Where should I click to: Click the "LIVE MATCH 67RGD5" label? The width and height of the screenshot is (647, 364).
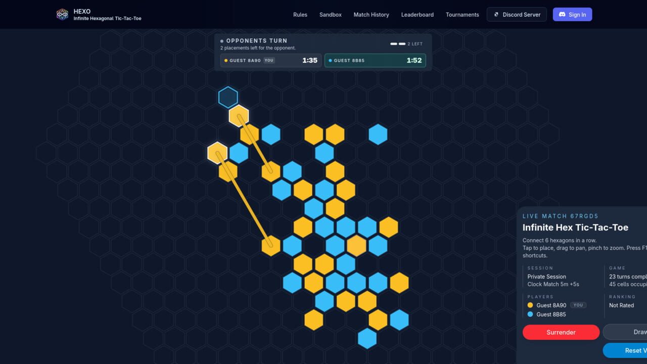pyautogui.click(x=561, y=216)
